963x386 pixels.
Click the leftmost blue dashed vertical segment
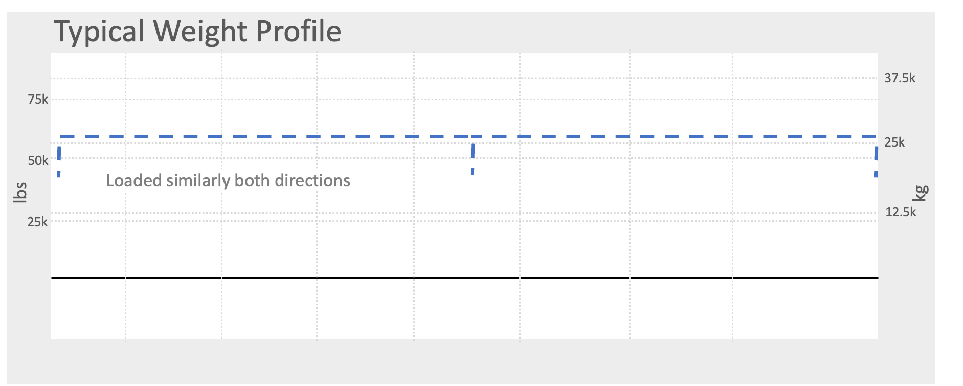point(59,159)
